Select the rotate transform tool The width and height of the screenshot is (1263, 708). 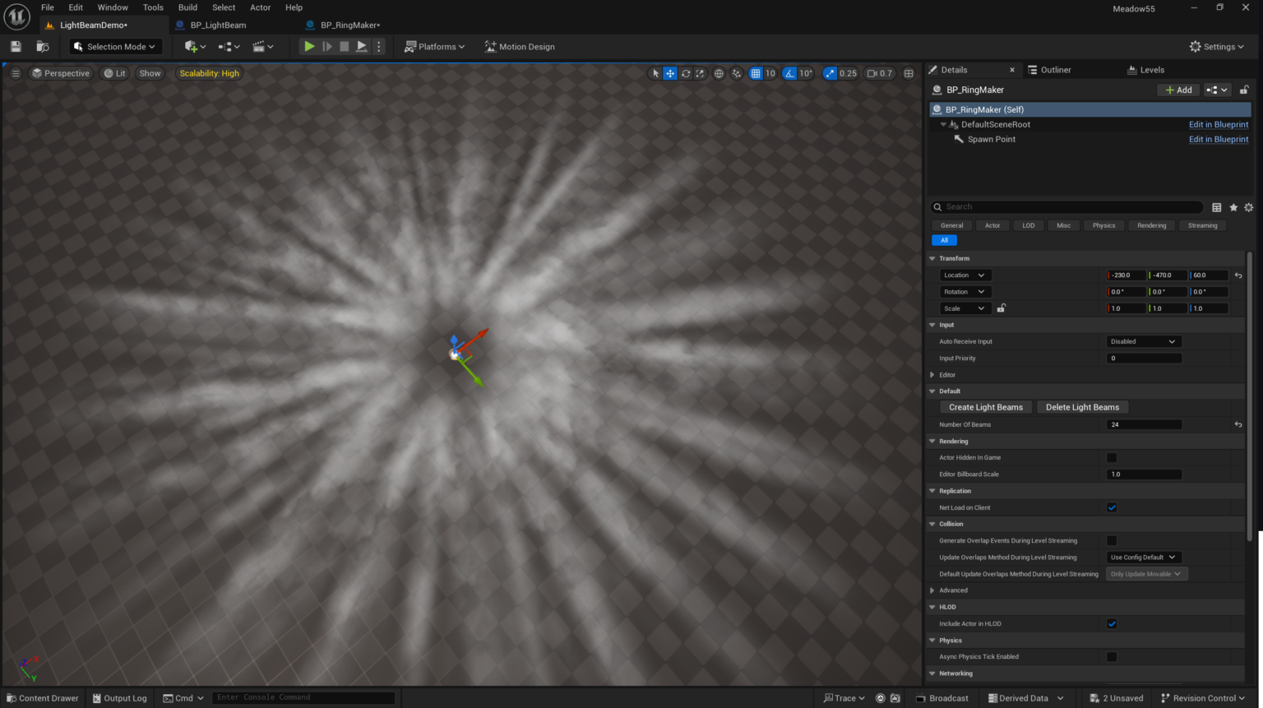click(x=685, y=73)
